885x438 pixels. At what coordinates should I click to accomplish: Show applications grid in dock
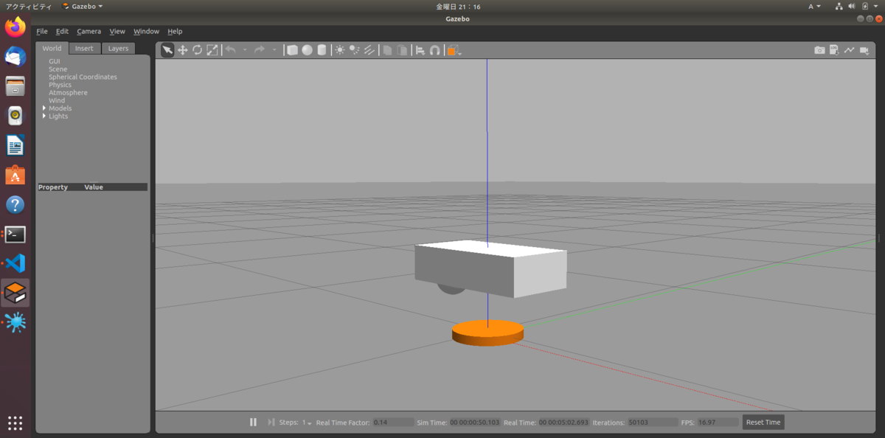[15, 423]
